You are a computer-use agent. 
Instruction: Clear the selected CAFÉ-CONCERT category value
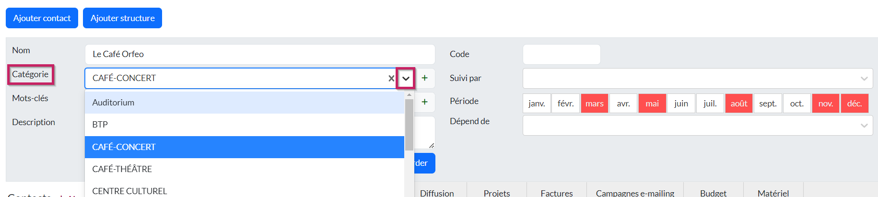pyautogui.click(x=391, y=78)
